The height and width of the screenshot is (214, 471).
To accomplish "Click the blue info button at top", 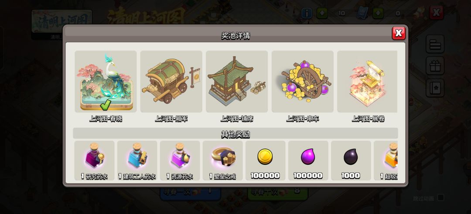I will (307, 13).
